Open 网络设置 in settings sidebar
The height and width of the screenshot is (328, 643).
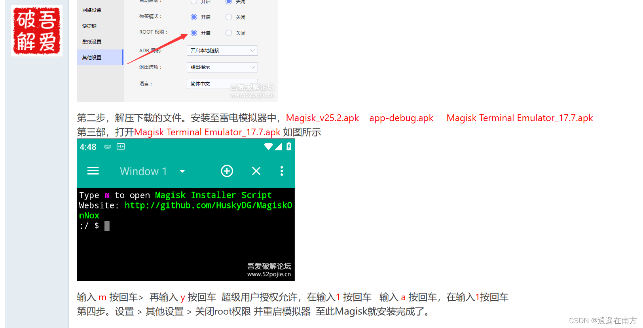click(x=92, y=10)
